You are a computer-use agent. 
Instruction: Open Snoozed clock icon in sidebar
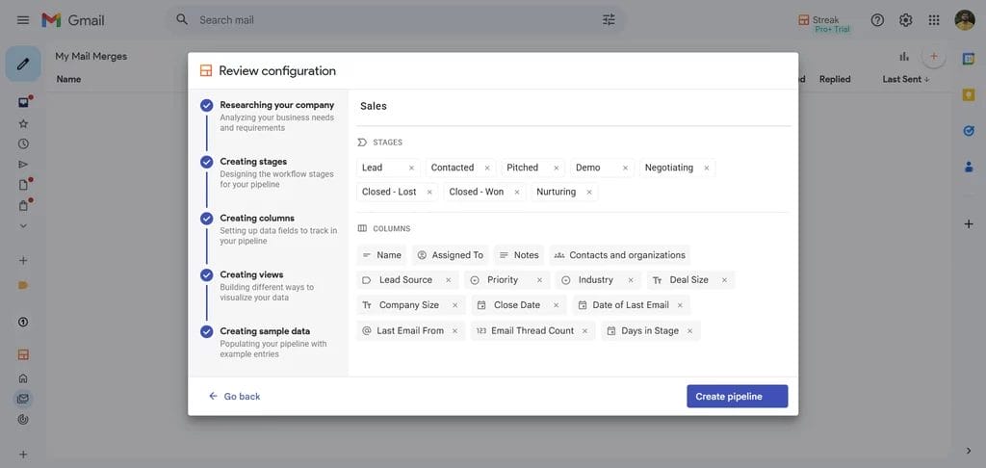coord(23,144)
